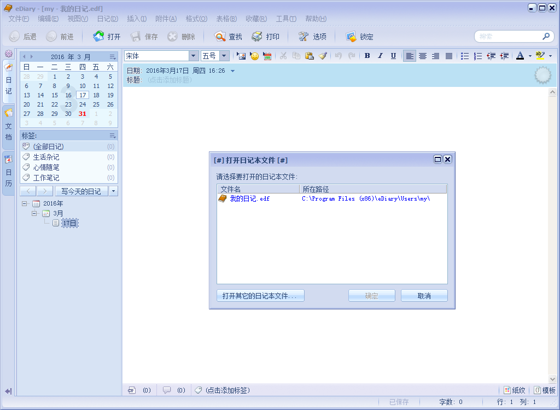Toggle italic formatting
This screenshot has height=410, width=560.
point(381,56)
